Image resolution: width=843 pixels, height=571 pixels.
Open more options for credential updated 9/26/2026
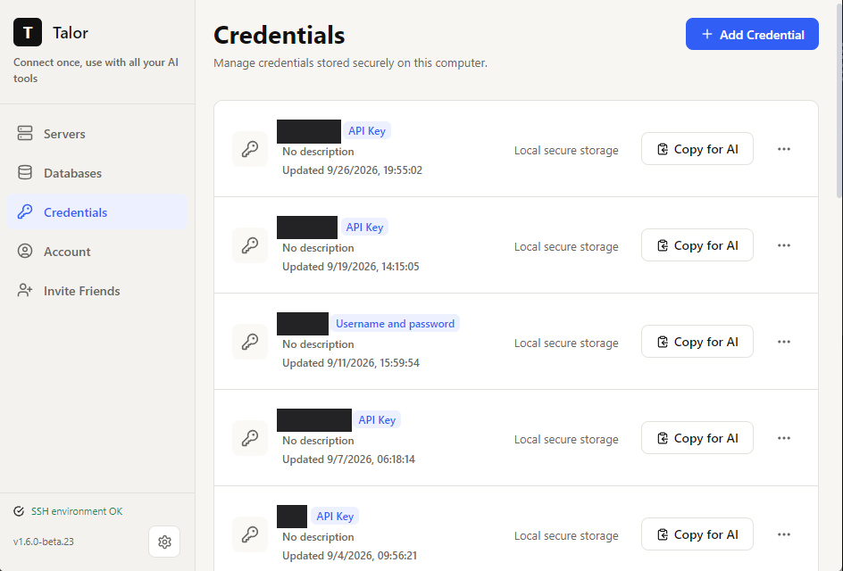[783, 149]
